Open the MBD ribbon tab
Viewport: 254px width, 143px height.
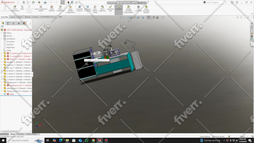[61, 17]
